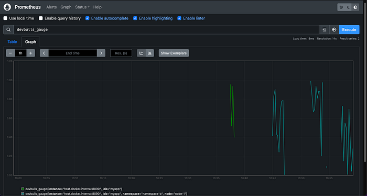Click the search magnifier icon

click(x=8, y=30)
